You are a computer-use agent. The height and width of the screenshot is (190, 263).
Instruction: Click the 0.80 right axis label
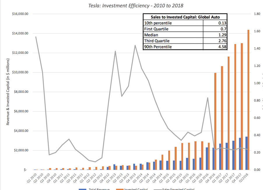[x=257, y=101]
